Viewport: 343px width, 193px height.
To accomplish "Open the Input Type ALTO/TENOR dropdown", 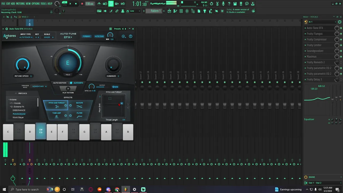I will tap(26, 37).
